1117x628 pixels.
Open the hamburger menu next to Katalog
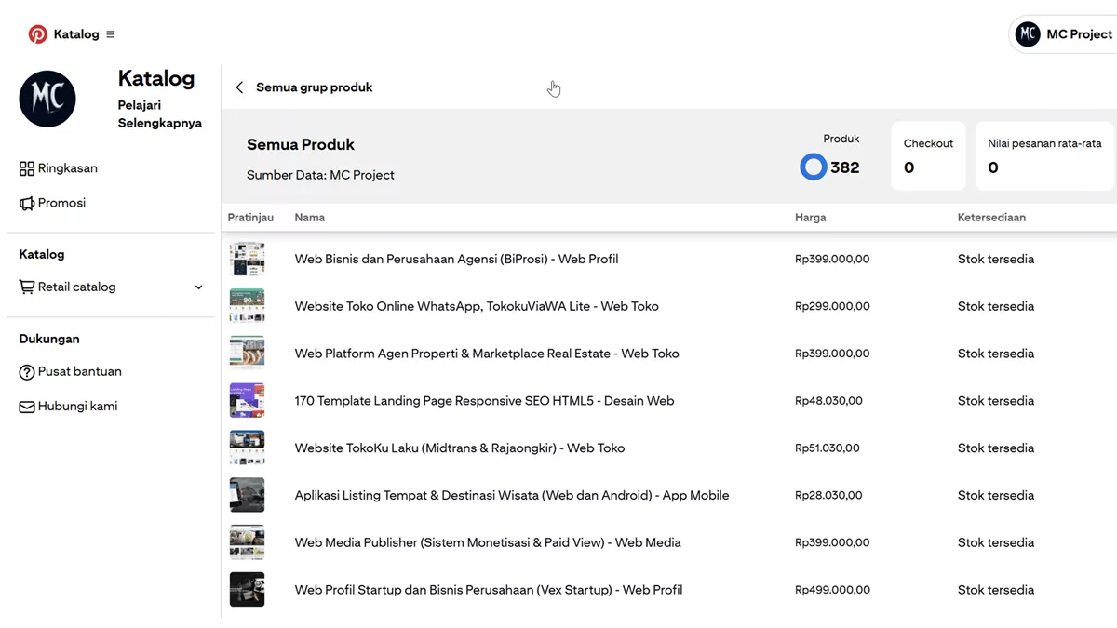pos(111,34)
